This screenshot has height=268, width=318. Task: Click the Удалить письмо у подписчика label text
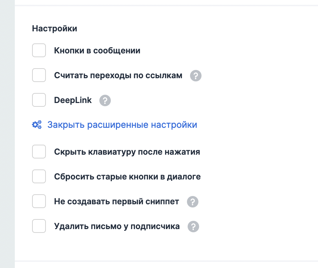coord(117,226)
